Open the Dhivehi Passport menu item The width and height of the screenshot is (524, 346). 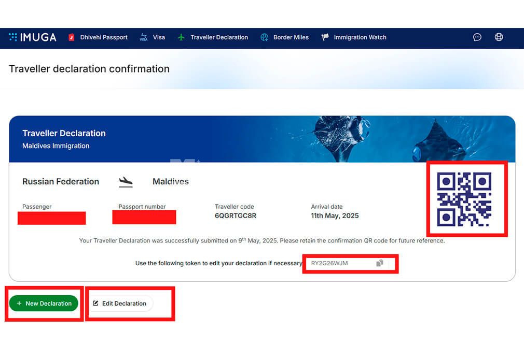tap(104, 37)
